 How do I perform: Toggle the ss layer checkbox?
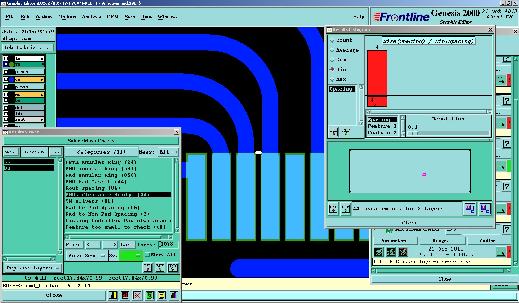click(6, 95)
